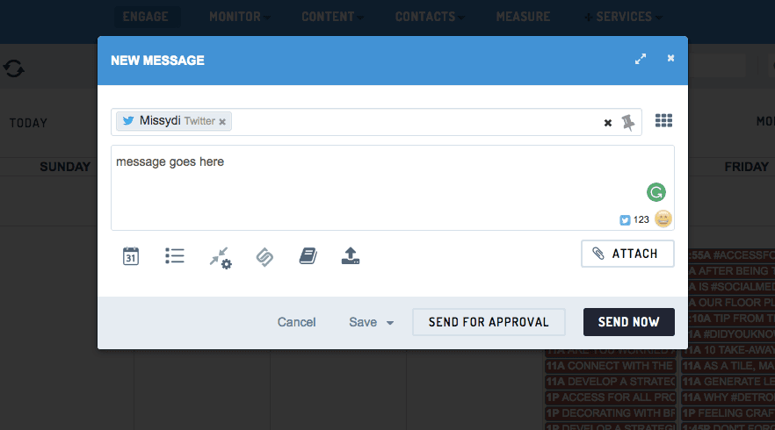Click the link shortener chain icon
This screenshot has height=430, width=775.
tap(264, 256)
